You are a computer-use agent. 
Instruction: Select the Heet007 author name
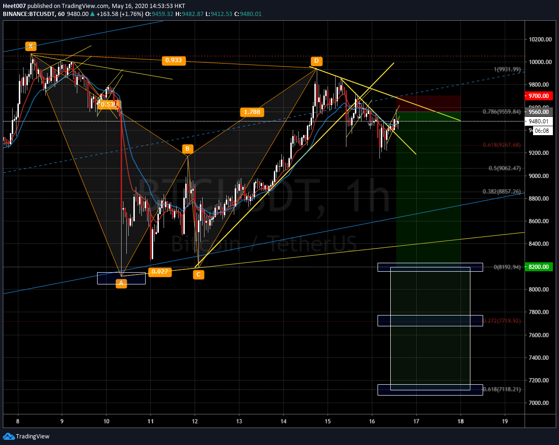[x=14, y=6]
